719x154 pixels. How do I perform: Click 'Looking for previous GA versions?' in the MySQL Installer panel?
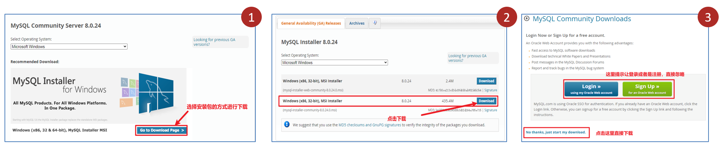(467, 58)
